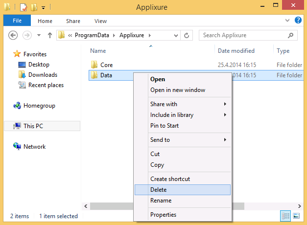Click the Core folder icon
This screenshot has width=307, height=225.
point(94,65)
